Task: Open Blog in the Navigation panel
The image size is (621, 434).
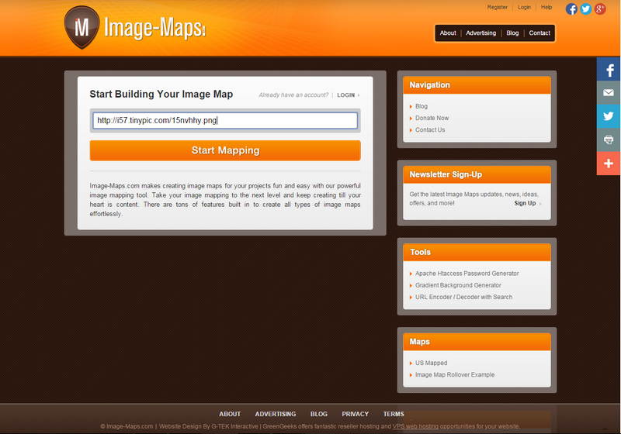Action: coord(422,106)
